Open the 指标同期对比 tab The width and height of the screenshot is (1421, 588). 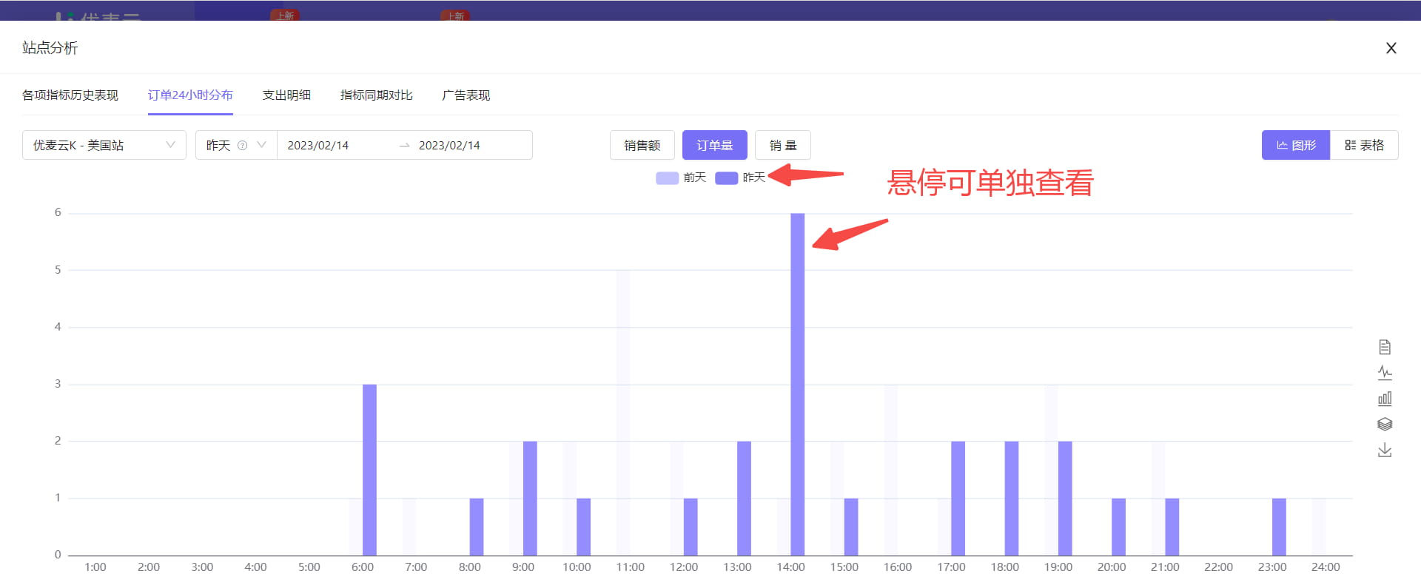point(377,95)
